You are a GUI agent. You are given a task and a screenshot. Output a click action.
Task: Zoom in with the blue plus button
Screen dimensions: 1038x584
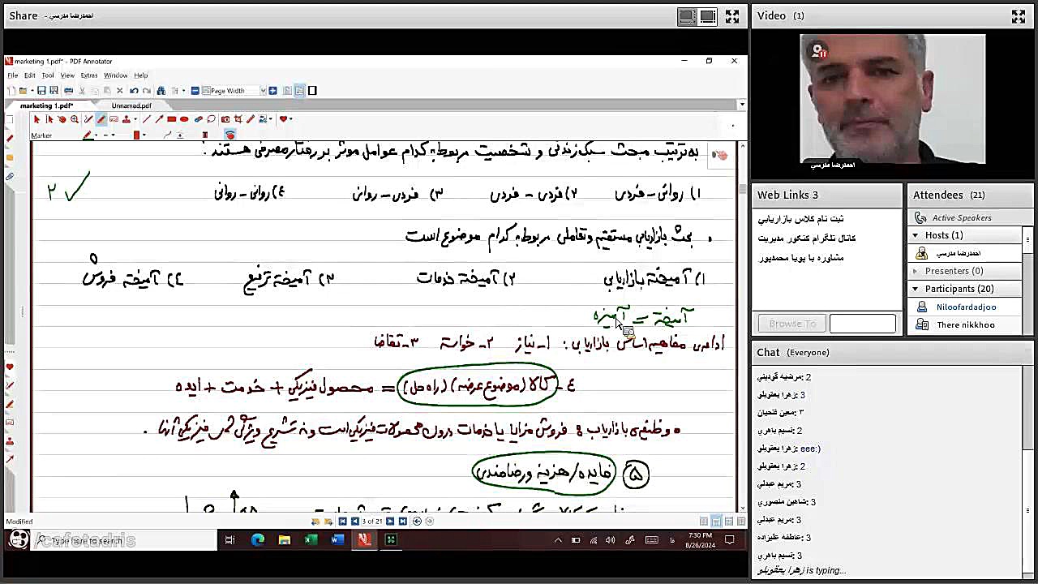tap(273, 91)
